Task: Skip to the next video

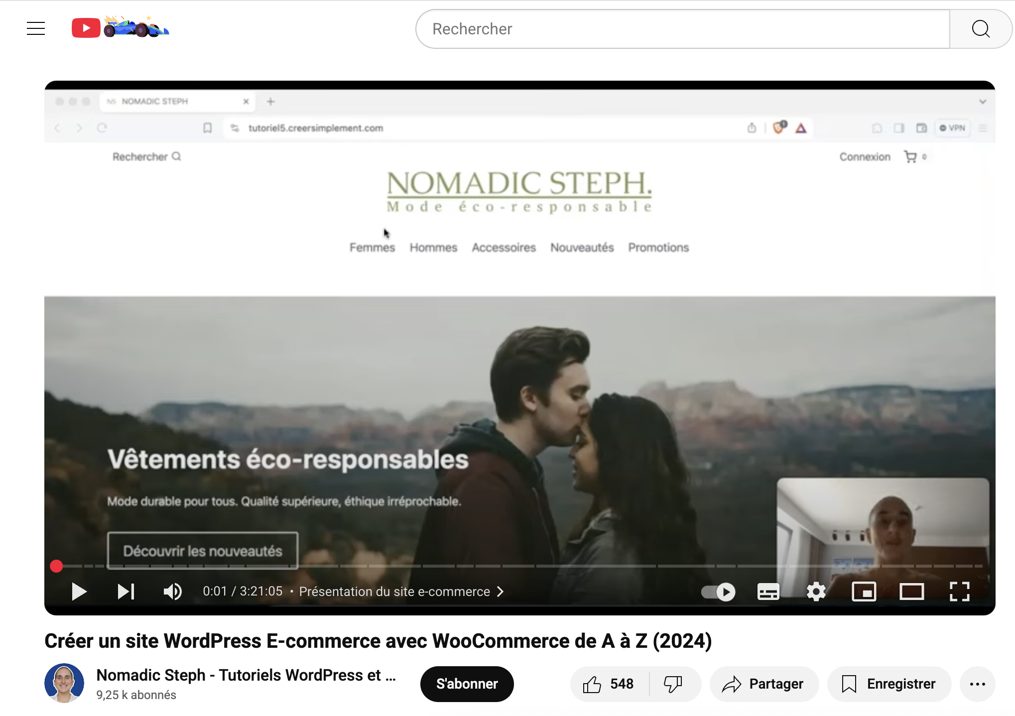Action: pos(126,592)
